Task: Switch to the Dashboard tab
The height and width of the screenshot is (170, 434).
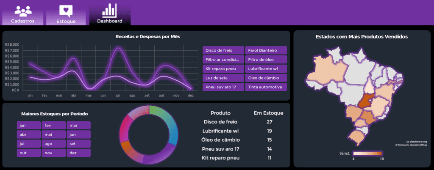Action: [x=110, y=14]
